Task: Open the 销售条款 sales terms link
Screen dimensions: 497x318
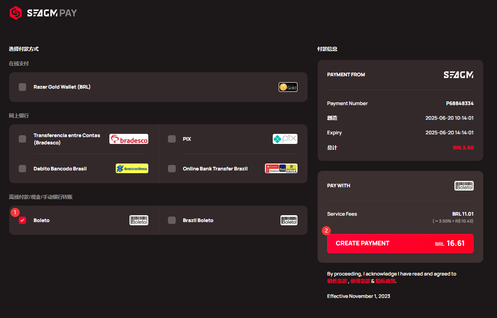Action: pos(337,281)
